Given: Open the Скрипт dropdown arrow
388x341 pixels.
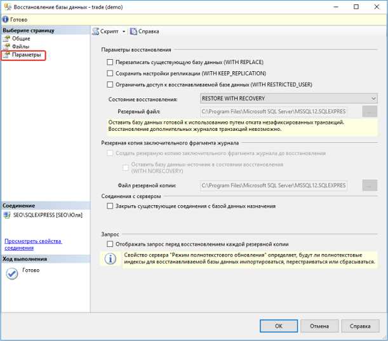Looking at the screenshot, I should tap(124, 31).
